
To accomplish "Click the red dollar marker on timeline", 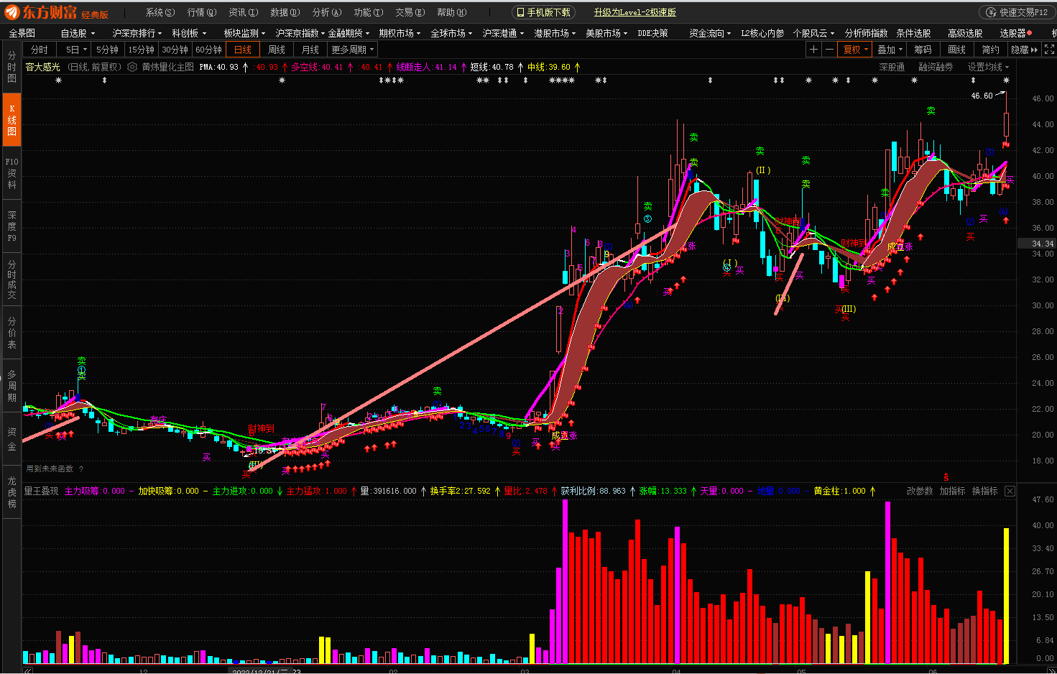I will coord(946,477).
